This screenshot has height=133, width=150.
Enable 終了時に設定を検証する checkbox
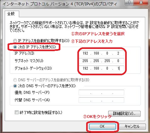[16, 113]
